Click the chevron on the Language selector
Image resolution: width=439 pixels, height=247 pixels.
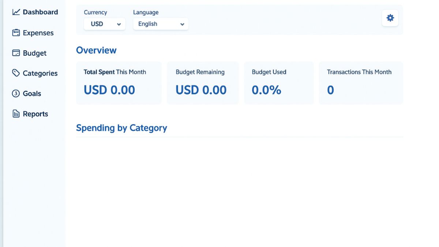tap(183, 24)
